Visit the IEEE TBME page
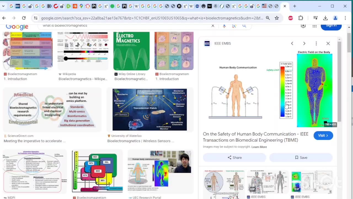This screenshot has height=199, width=353. coord(323,135)
